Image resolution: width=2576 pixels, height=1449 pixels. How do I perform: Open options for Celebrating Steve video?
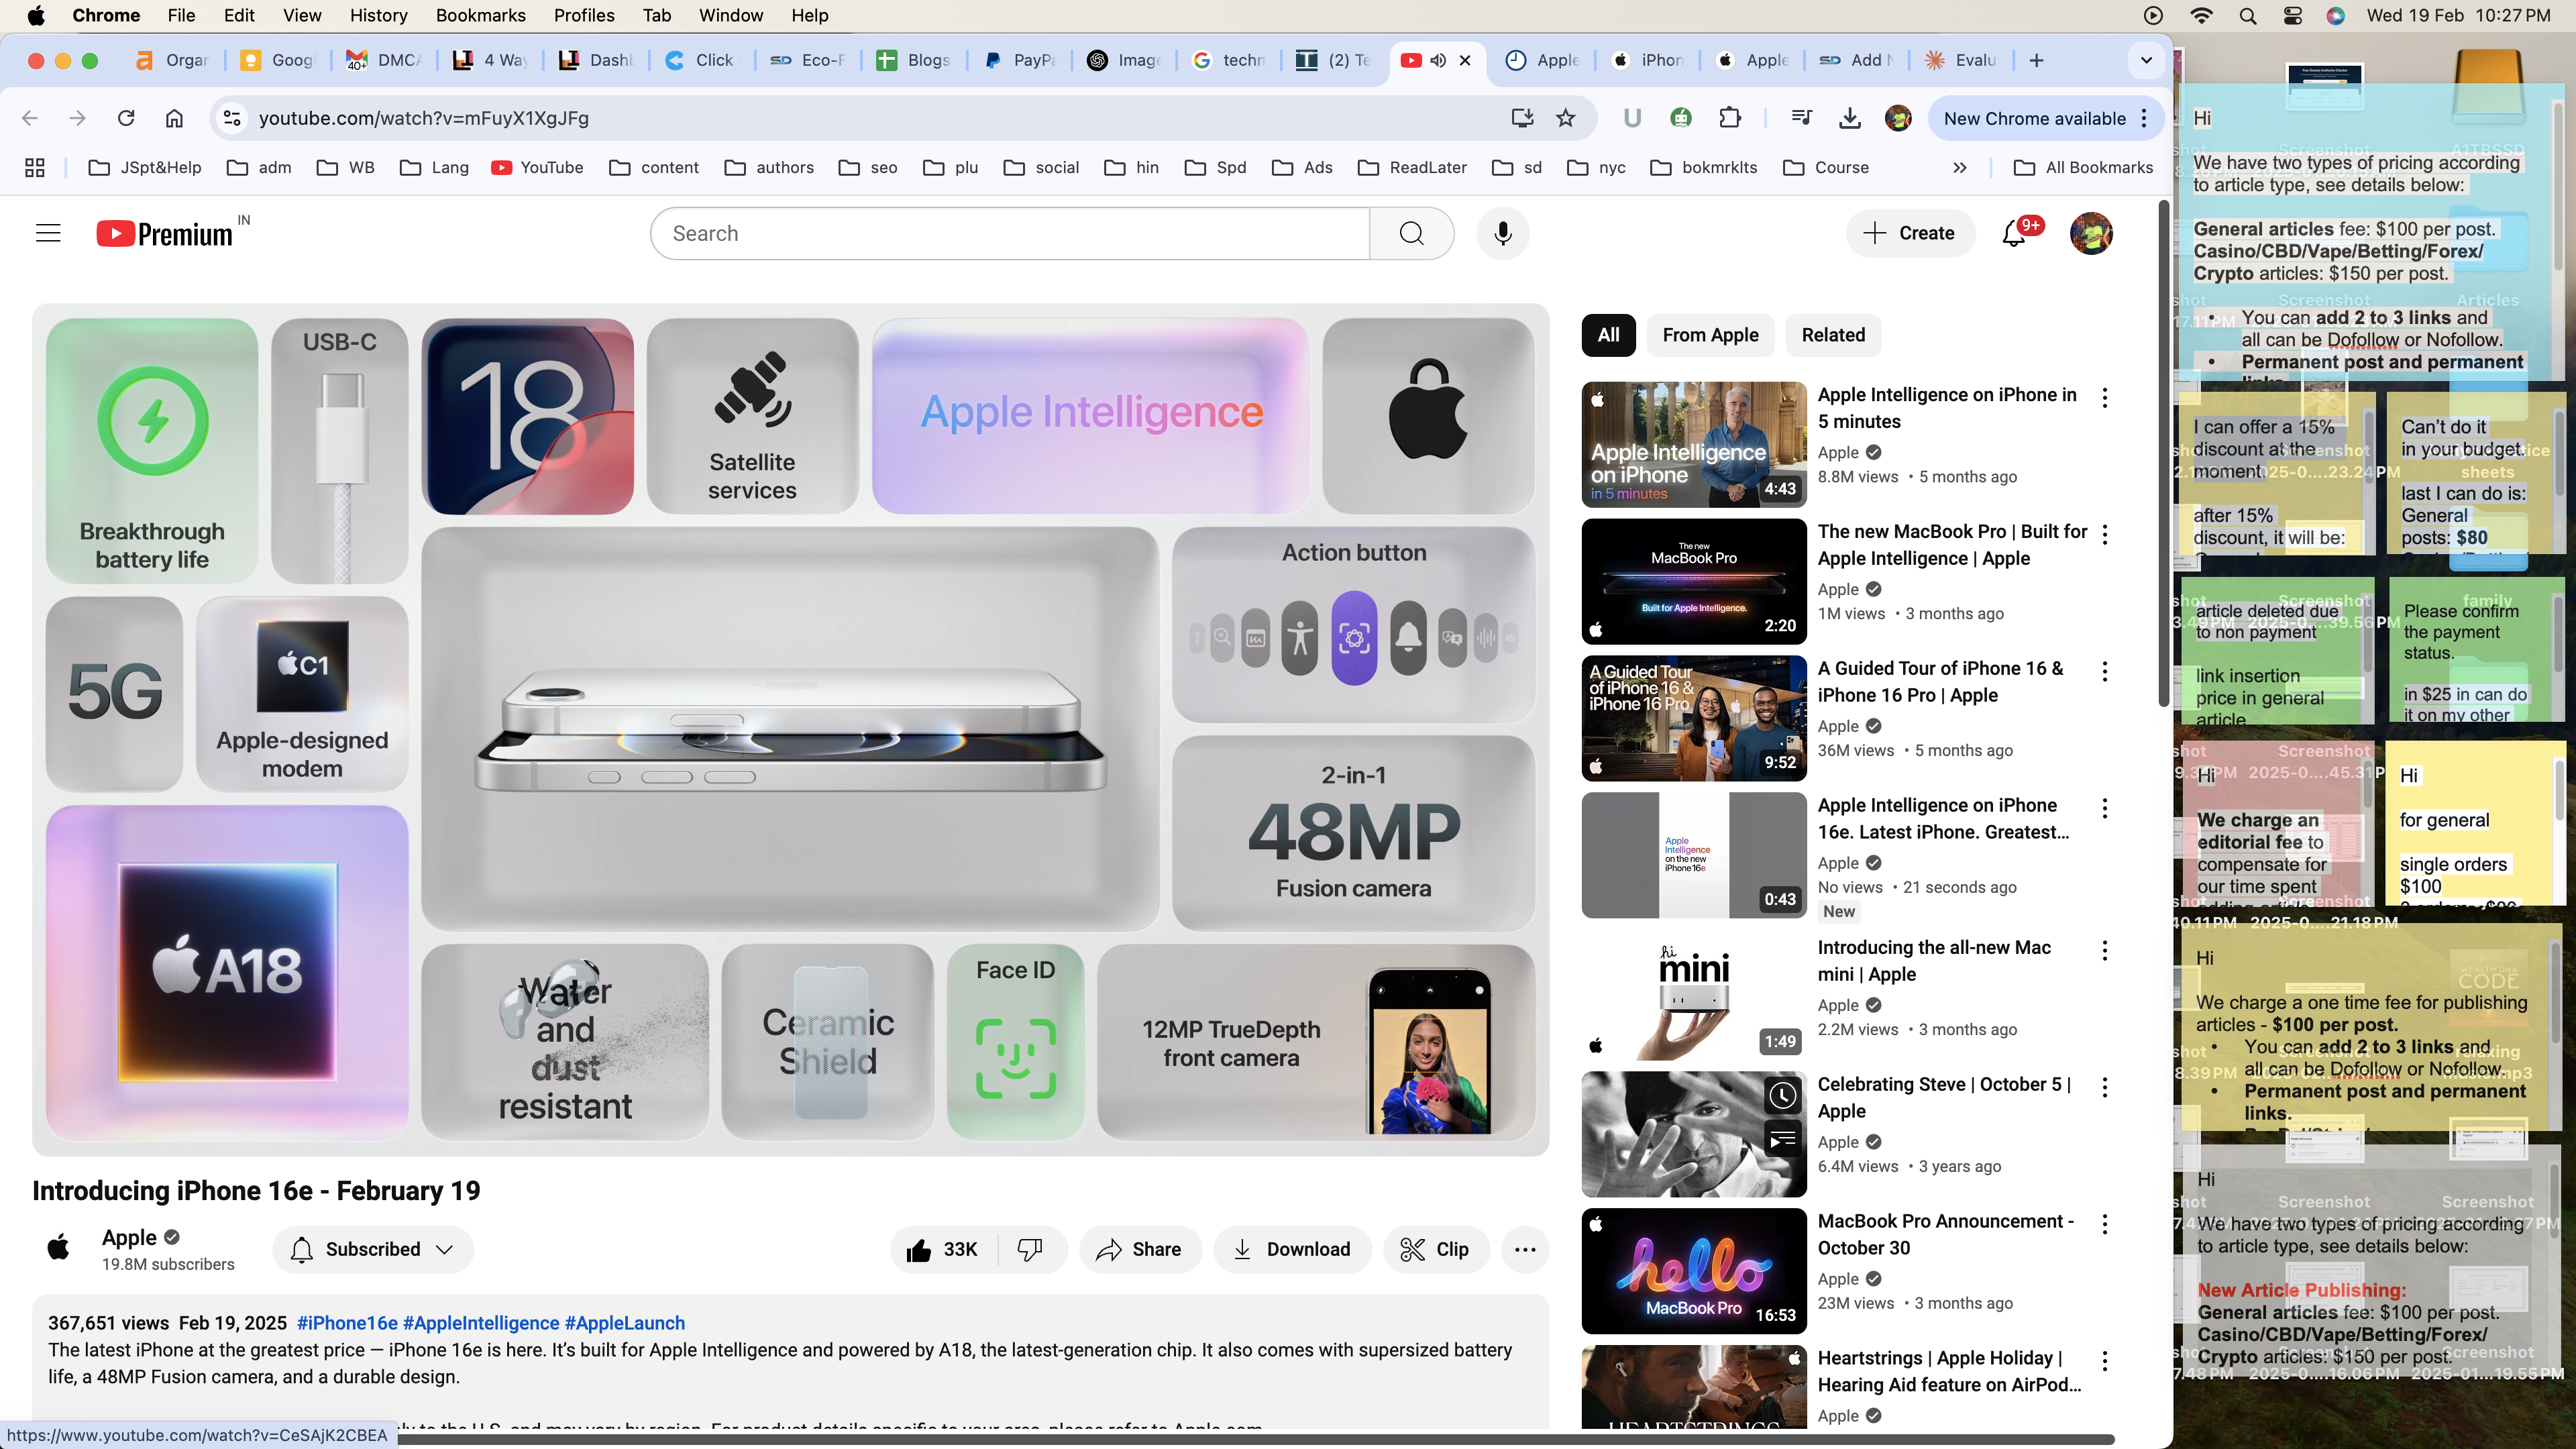tap(2104, 1088)
